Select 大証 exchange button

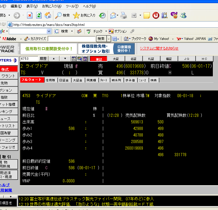(116, 59)
